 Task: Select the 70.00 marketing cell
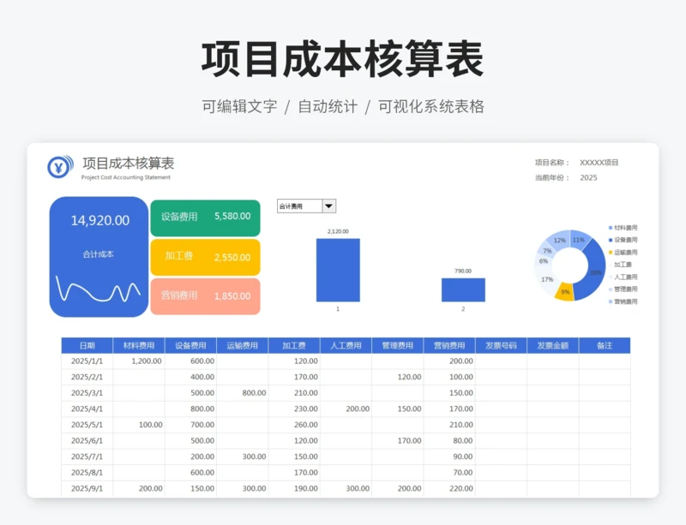[x=448, y=473]
